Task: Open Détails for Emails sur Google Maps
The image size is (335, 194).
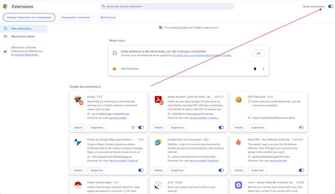Action: (x=78, y=170)
